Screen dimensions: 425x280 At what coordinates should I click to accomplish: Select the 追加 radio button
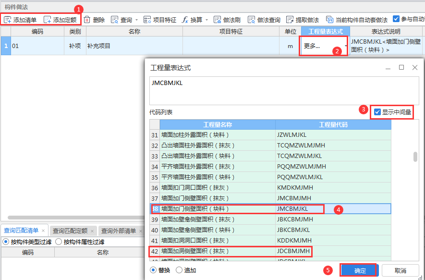(179, 270)
